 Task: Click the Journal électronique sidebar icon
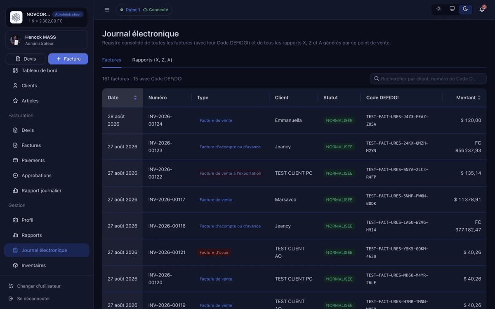tap(15, 250)
